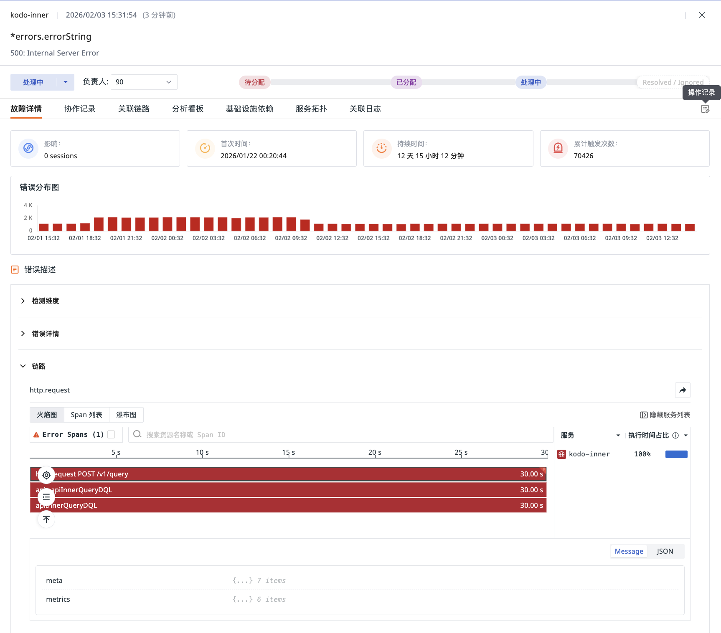721x633 pixels.
Task: Click the kodo-inner service globe icon
Action: pyautogui.click(x=562, y=454)
